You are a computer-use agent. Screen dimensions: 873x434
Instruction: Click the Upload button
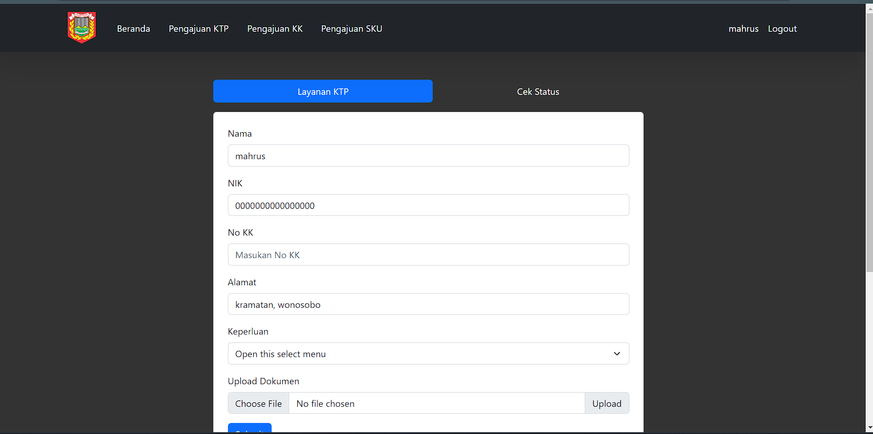tap(606, 403)
